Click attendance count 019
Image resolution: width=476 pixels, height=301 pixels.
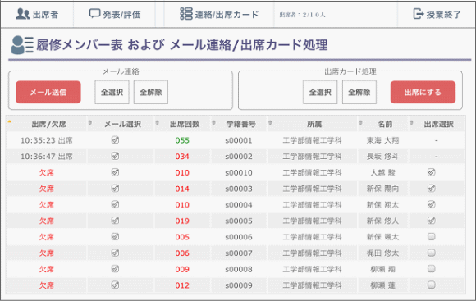coord(182,221)
